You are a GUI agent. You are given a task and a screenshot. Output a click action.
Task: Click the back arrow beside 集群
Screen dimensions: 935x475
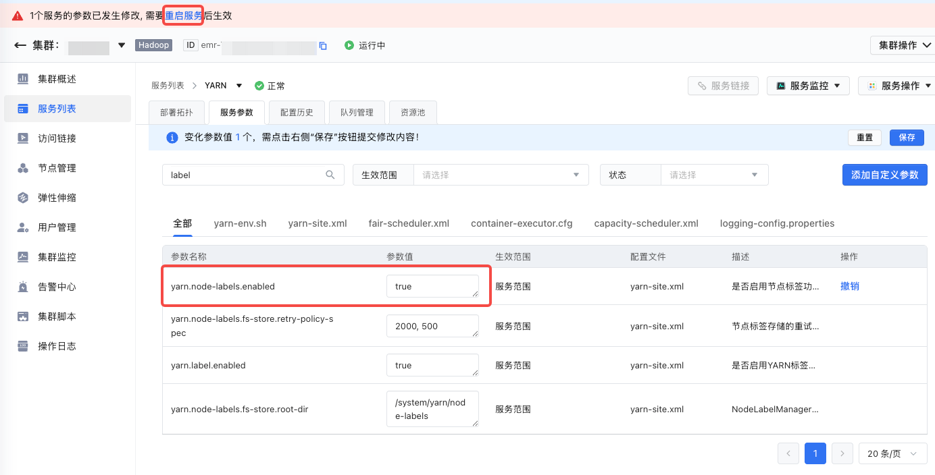pos(20,46)
